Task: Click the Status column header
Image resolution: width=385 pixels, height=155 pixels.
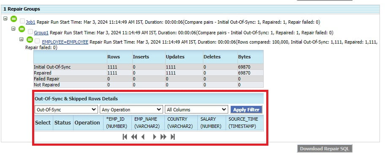Action: coord(63,122)
